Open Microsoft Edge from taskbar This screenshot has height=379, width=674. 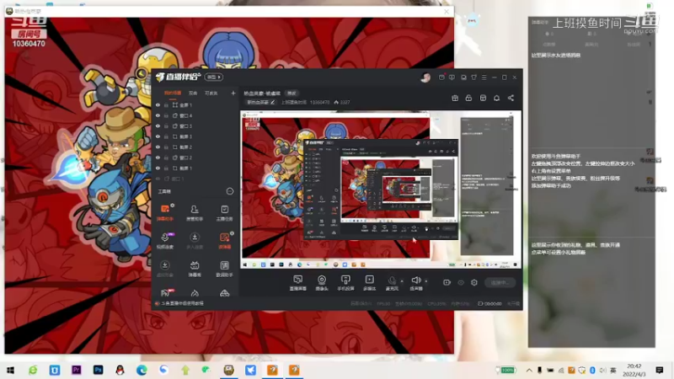pyautogui.click(x=142, y=370)
